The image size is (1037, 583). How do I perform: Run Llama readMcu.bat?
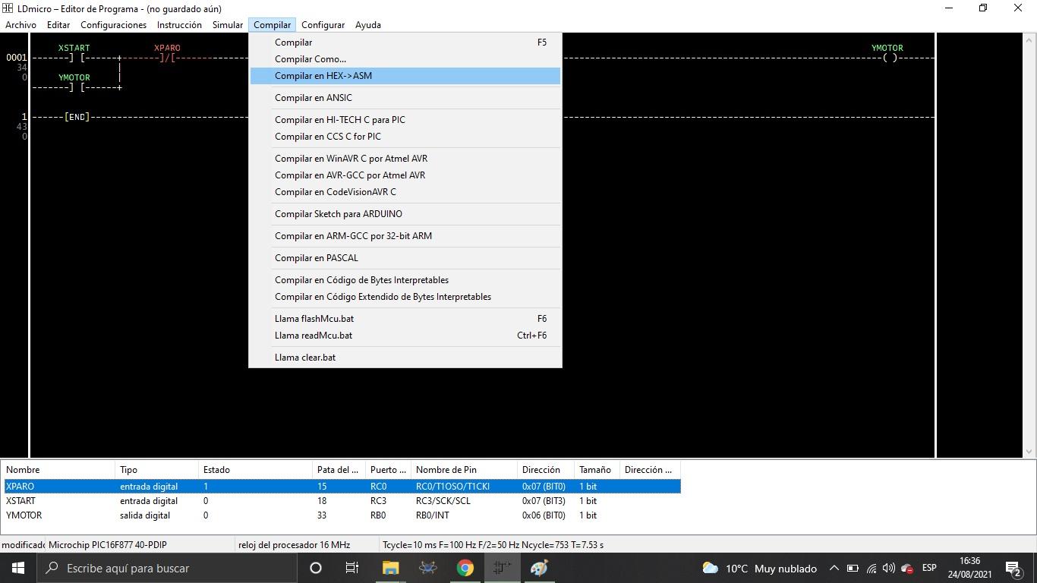tap(405, 336)
